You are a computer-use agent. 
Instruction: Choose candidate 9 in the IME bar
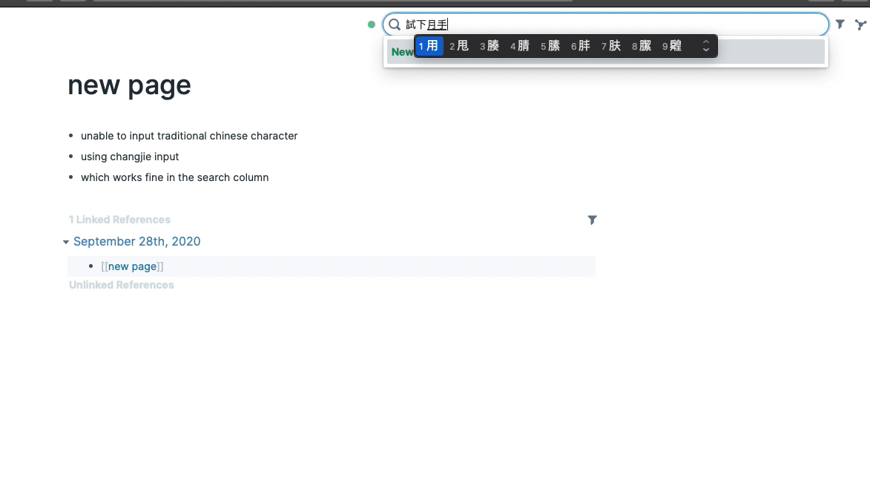(x=672, y=46)
